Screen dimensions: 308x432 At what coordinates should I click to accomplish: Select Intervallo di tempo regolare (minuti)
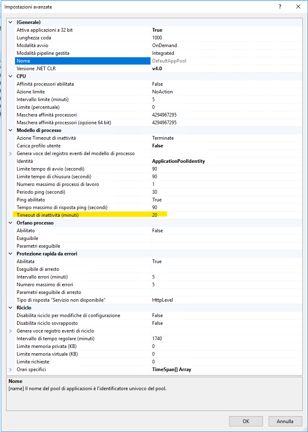158,339
